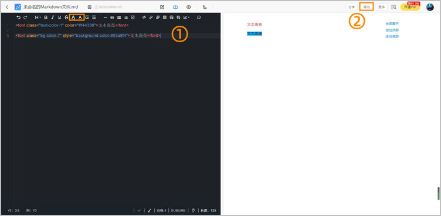Insert a code block
The height and width of the screenshot is (216, 441).
[x=144, y=18]
